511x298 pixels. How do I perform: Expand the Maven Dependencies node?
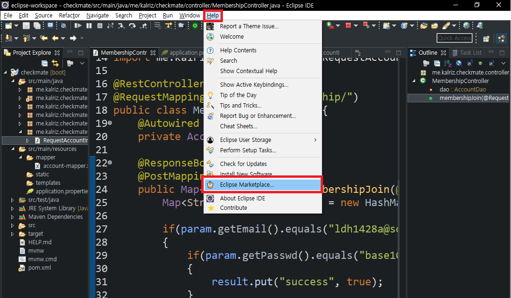click(x=12, y=217)
